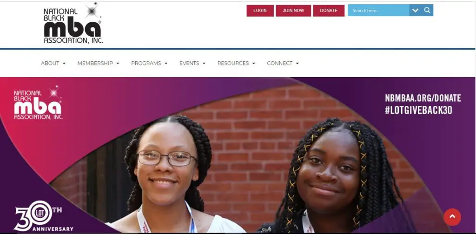Click the National Black MBA Association header logo
476x234 pixels.
(73, 24)
